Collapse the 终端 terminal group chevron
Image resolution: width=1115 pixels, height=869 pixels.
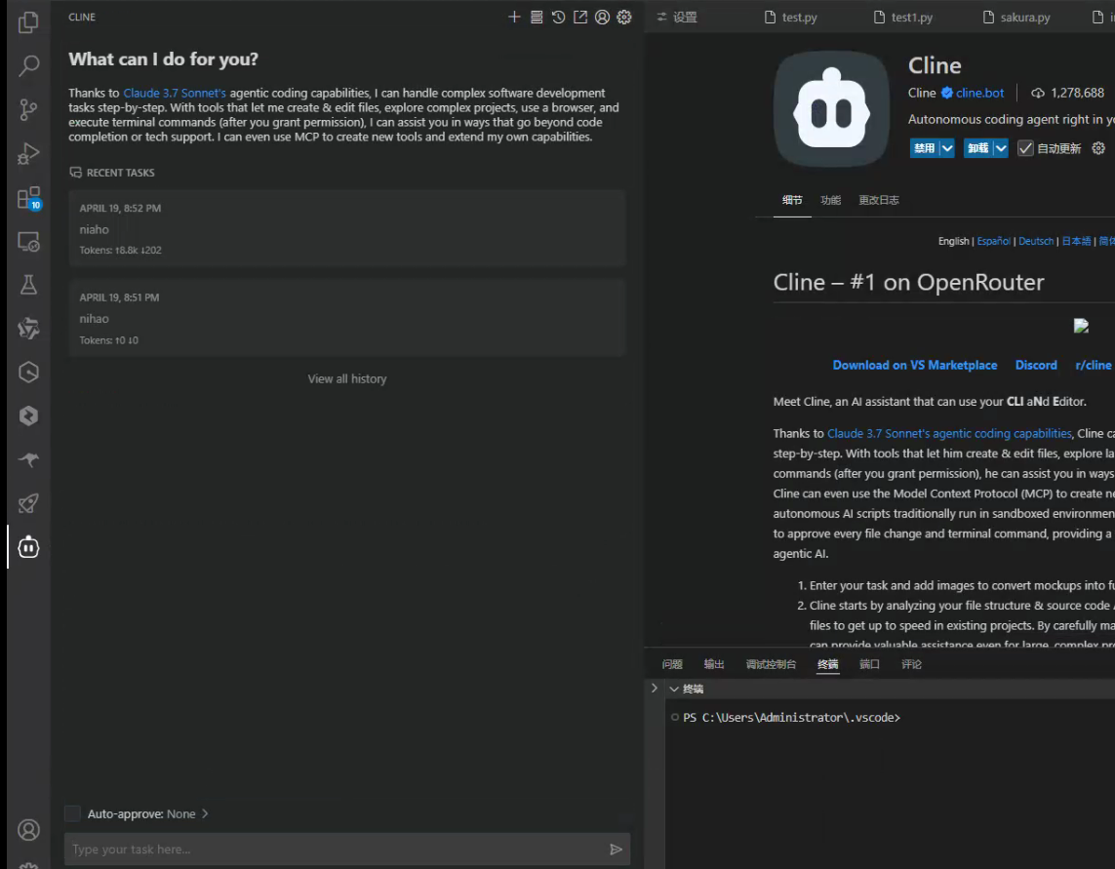coord(674,689)
